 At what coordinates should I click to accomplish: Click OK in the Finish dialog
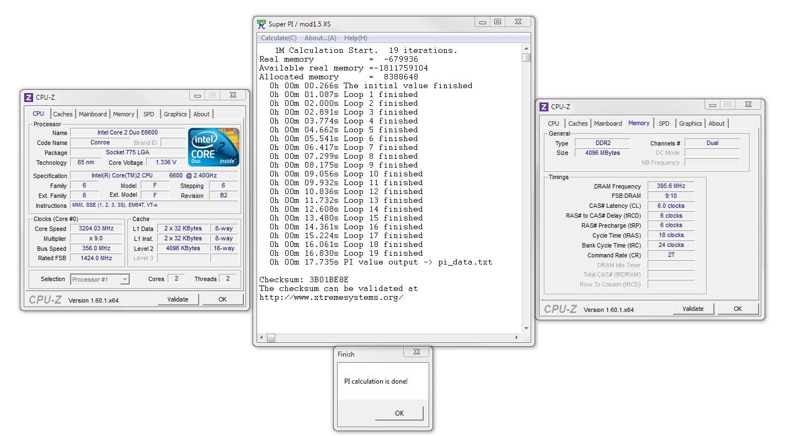click(x=399, y=413)
